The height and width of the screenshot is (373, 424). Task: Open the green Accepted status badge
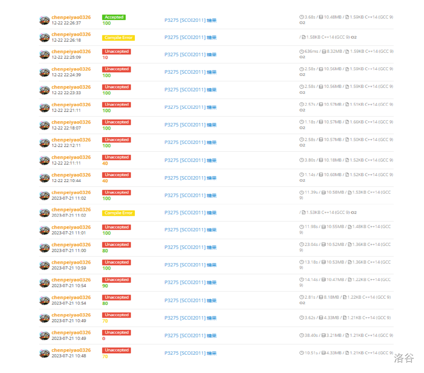click(x=114, y=17)
